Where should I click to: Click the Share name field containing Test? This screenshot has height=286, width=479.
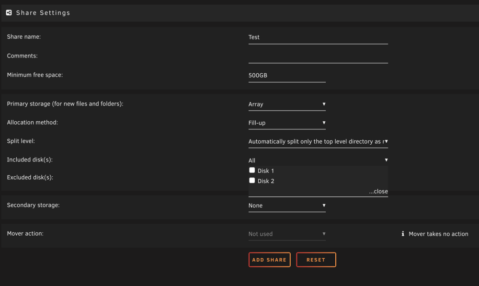[x=318, y=37]
